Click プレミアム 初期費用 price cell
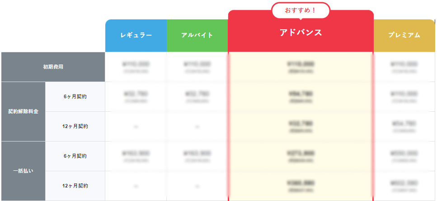 [x=404, y=67]
